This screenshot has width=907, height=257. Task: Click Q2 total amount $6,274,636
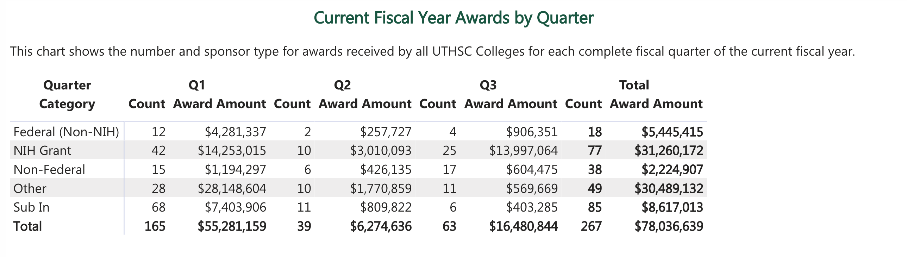381,226
